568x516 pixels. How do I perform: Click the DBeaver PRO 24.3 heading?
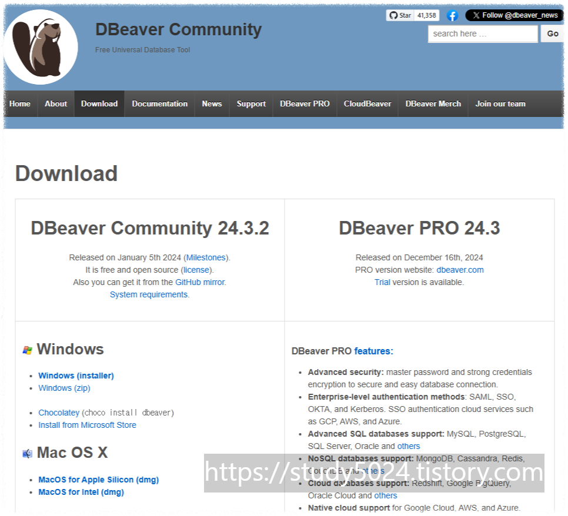pos(419,228)
